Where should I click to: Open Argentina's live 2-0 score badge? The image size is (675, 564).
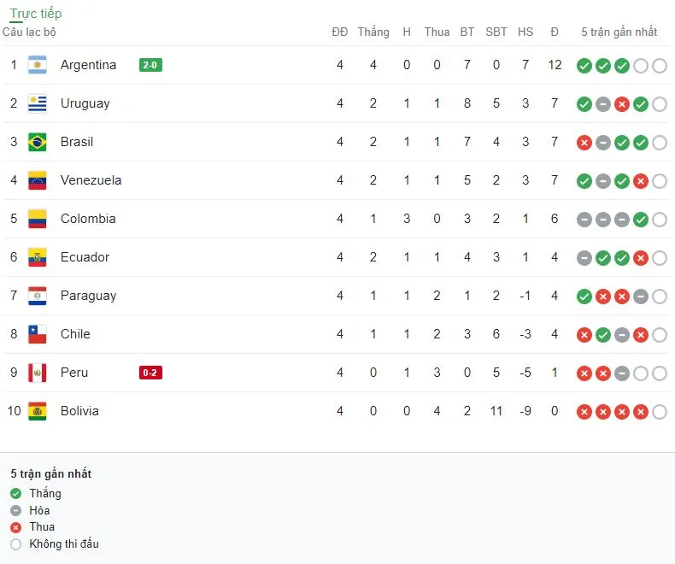coord(150,65)
